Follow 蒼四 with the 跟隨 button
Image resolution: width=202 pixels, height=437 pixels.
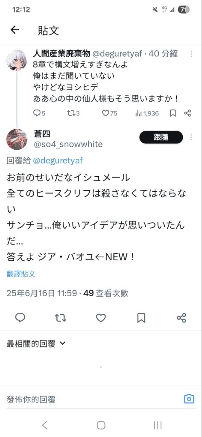click(x=161, y=137)
